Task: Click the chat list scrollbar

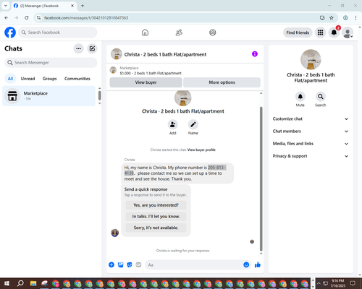Action: pos(99,95)
